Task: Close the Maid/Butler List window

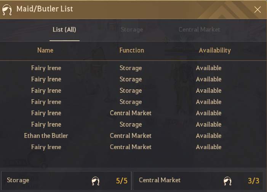Action: 257,10
